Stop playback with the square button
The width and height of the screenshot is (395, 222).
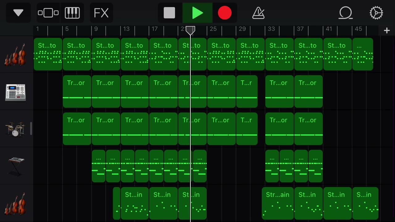[x=169, y=13]
